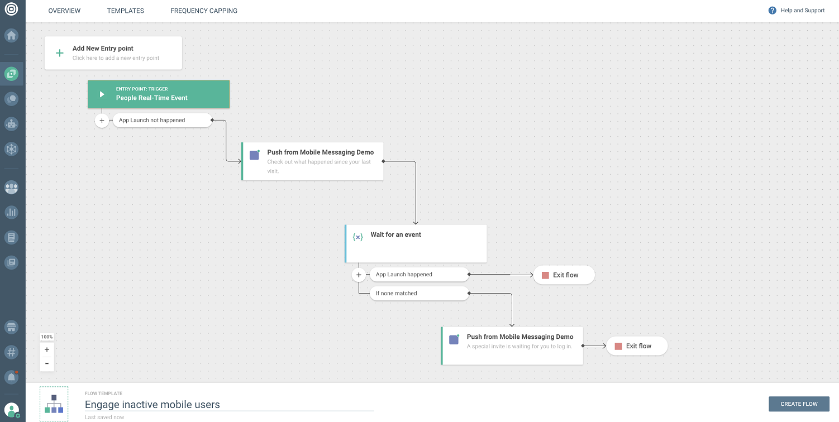Add a new entry point
839x422 pixels.
point(113,53)
